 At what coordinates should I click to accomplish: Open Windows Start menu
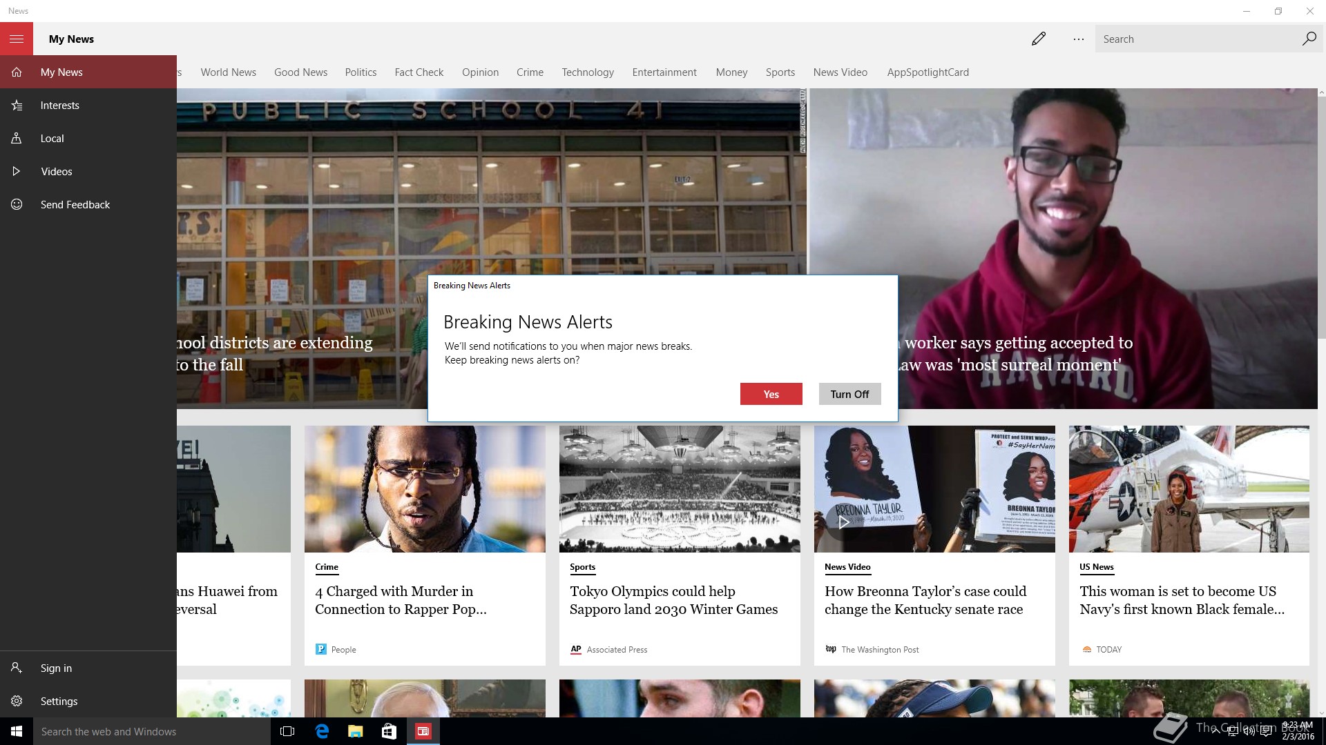(x=17, y=731)
